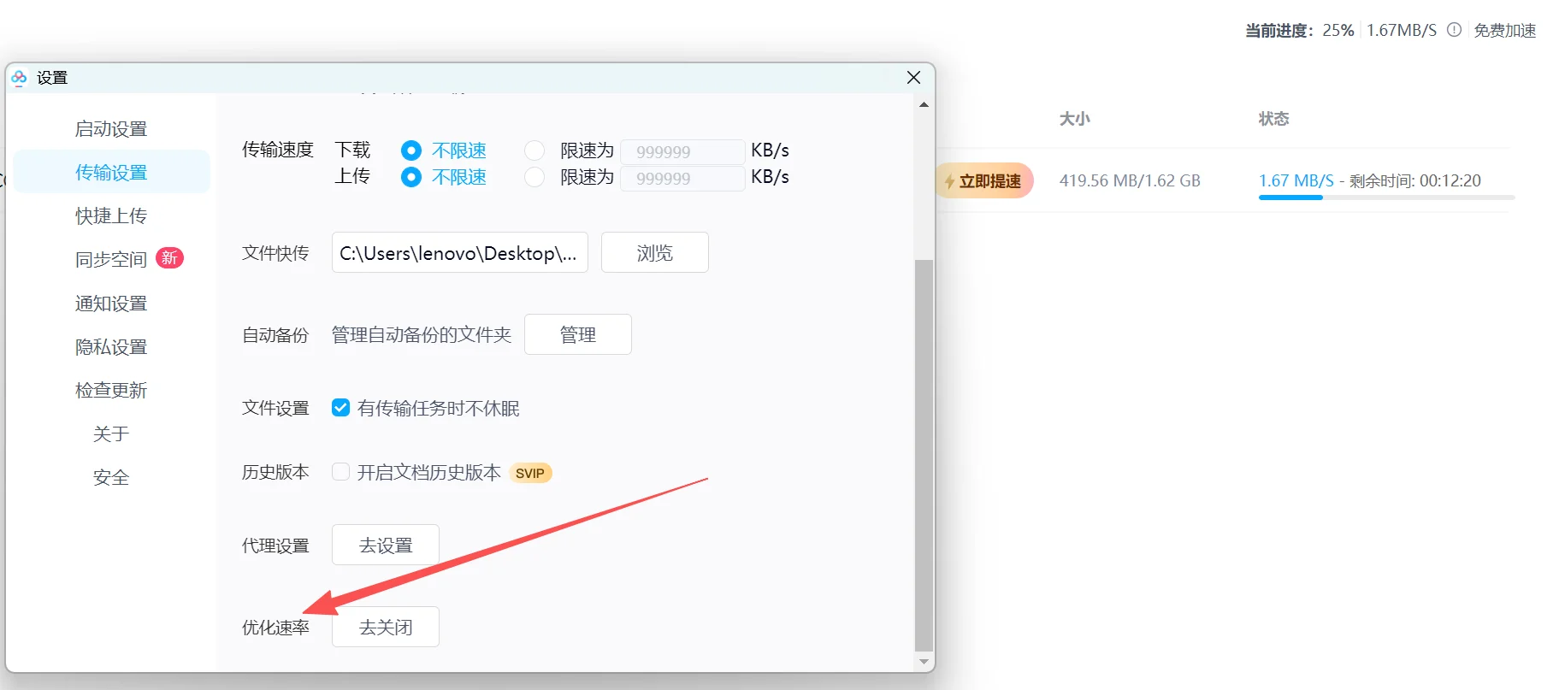This screenshot has height=690, width=1565.
Task: Click the 当前进度: 25% text
Action: 1300,30
